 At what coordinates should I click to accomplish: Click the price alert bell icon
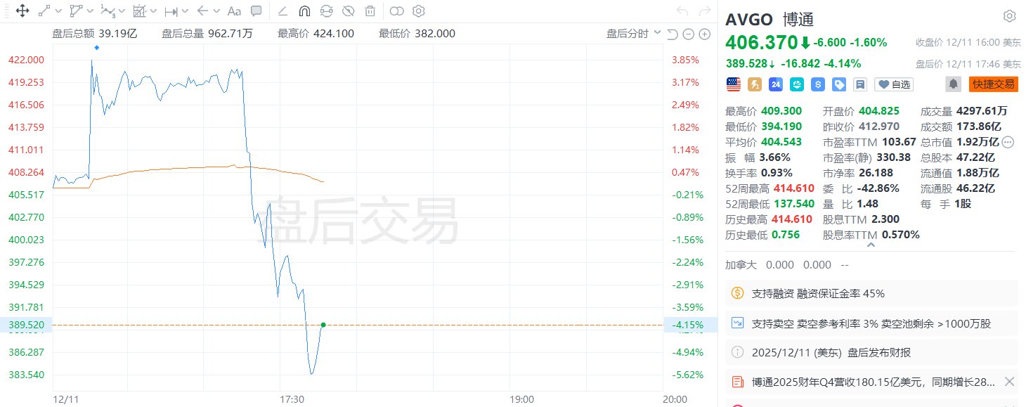[953, 84]
